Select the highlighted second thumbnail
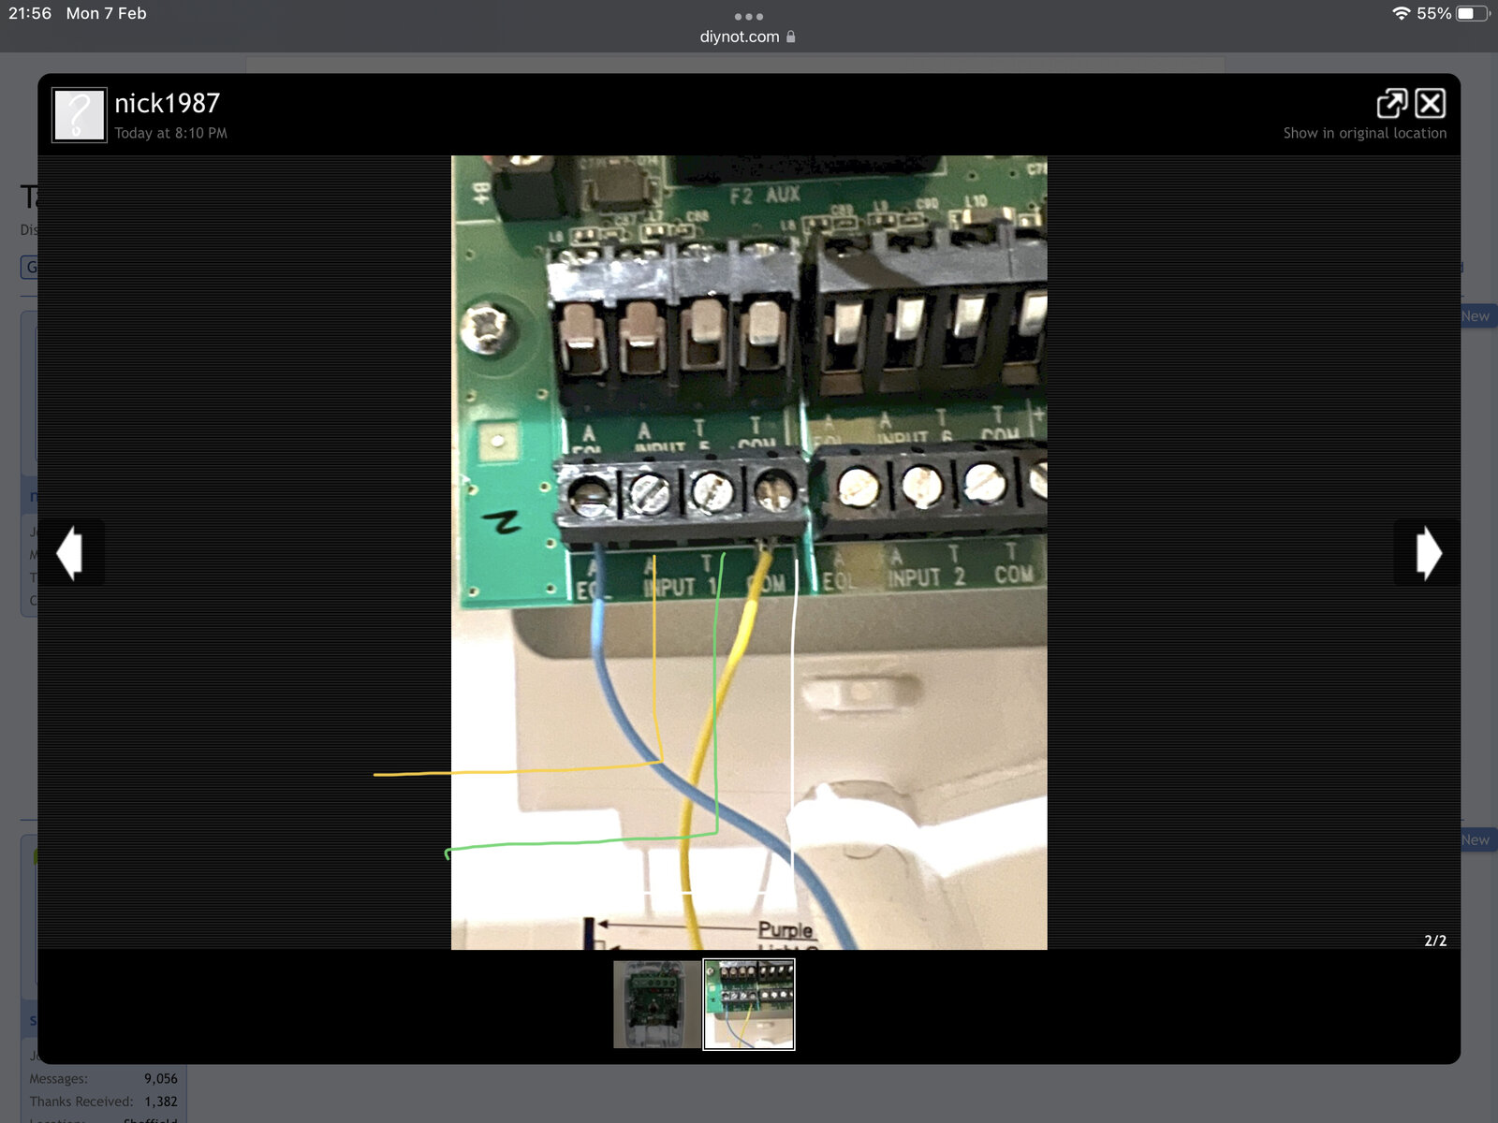The height and width of the screenshot is (1123, 1498). coord(749,1004)
